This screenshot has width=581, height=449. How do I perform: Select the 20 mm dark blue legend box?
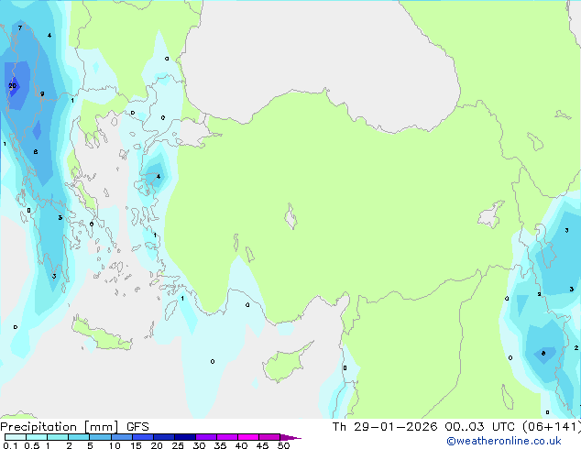tap(164, 437)
